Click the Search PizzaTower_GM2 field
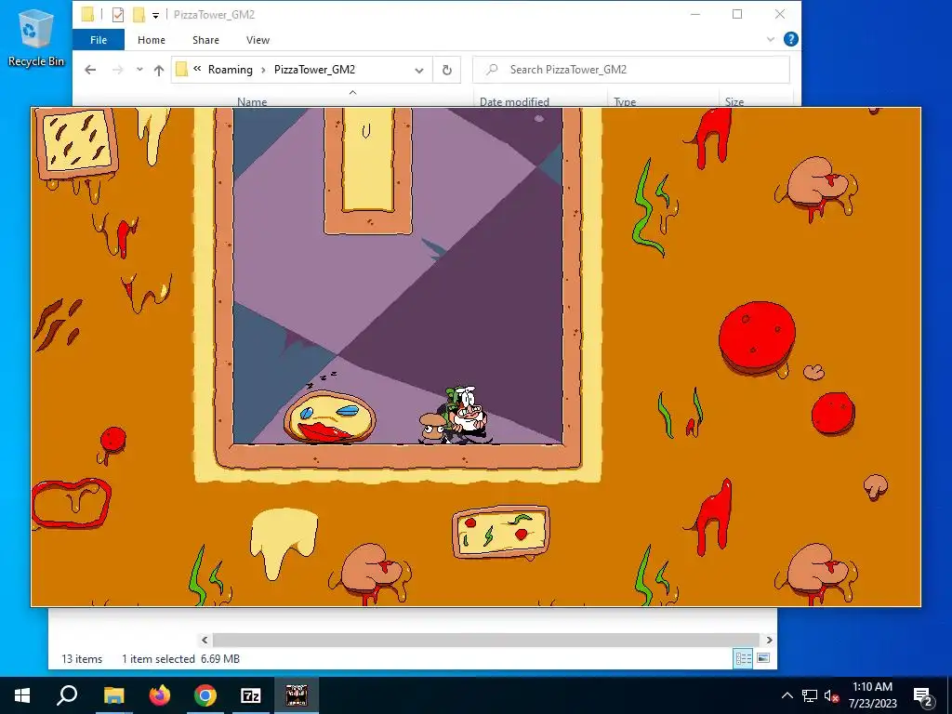This screenshot has height=714, width=952. coord(631,70)
